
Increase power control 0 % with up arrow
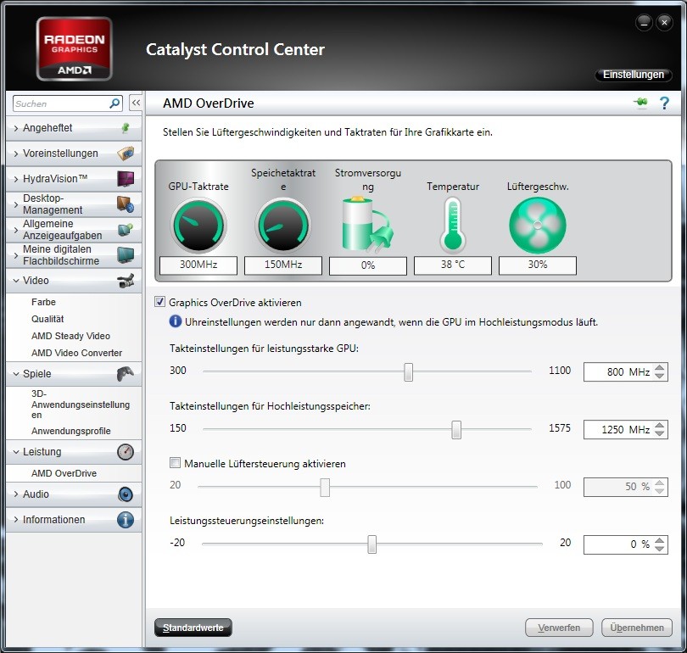pos(659,540)
